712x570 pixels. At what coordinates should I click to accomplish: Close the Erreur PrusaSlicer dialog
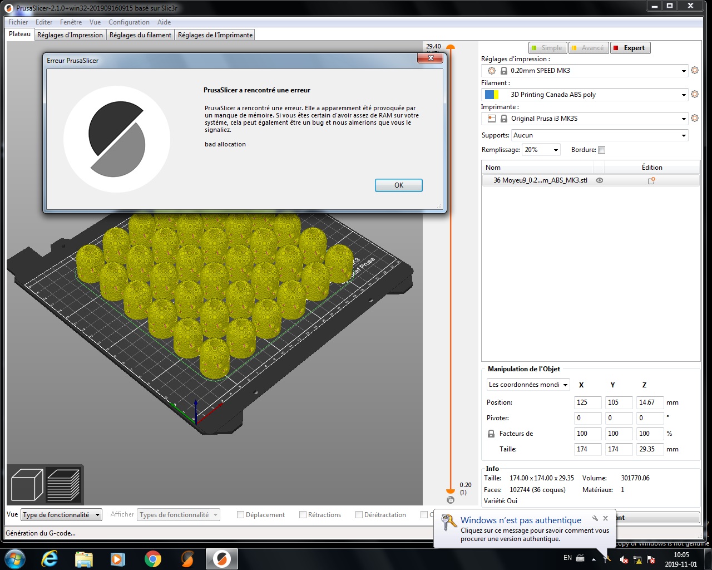click(431, 58)
